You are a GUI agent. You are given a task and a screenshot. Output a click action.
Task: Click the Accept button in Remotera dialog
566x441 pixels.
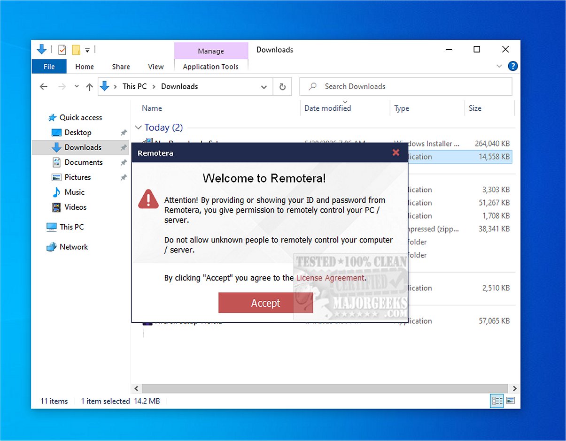(265, 303)
